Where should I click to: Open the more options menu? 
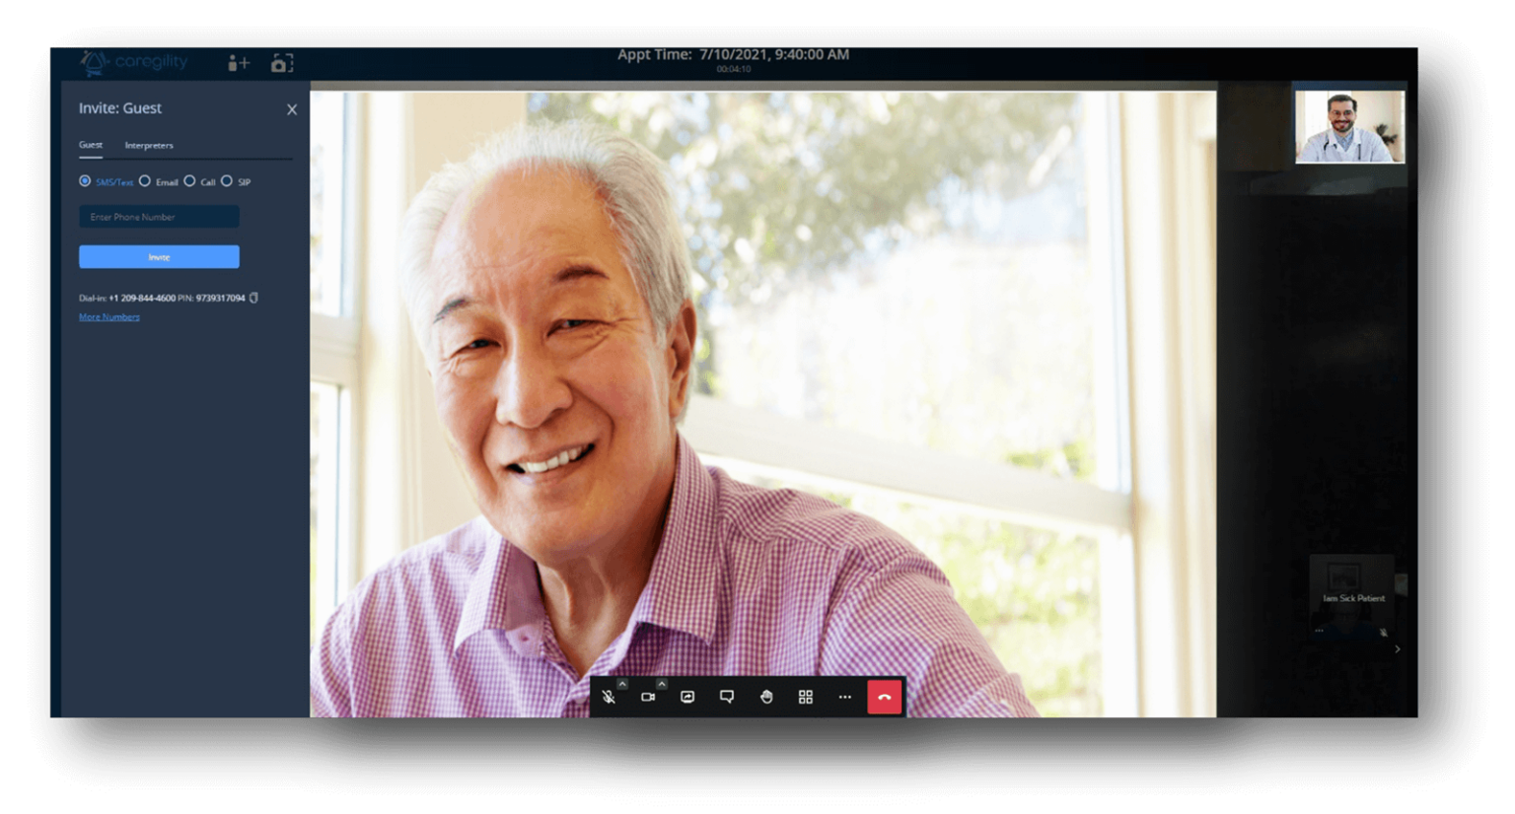coord(845,697)
